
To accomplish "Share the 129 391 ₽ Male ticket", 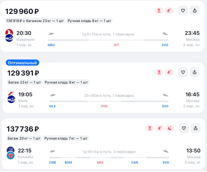I will 195,72.
